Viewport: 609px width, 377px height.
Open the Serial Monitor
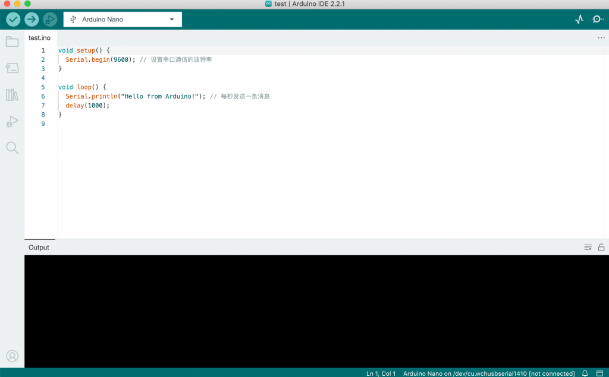pyautogui.click(x=597, y=20)
